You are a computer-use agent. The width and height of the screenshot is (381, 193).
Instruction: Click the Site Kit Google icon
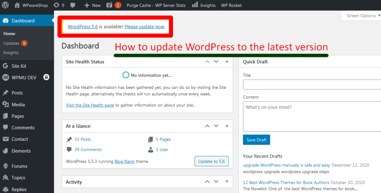[x=5, y=66]
